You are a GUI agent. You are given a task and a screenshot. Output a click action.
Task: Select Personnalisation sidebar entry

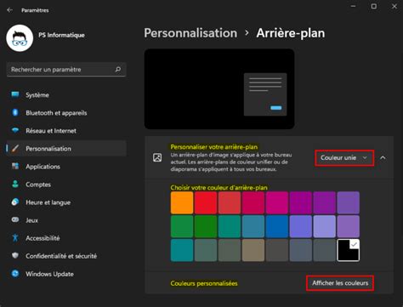[x=66, y=149]
